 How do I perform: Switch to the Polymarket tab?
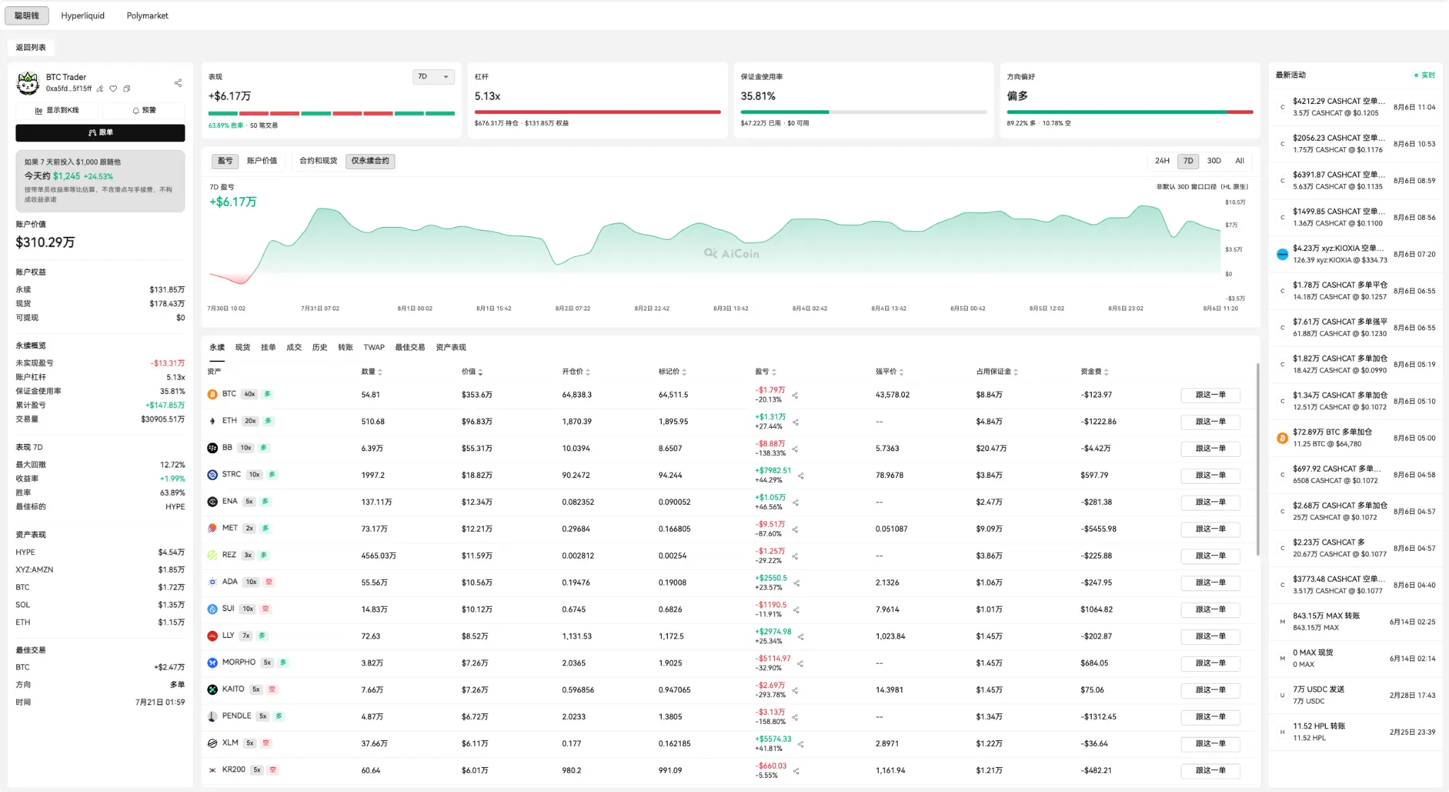(x=147, y=16)
